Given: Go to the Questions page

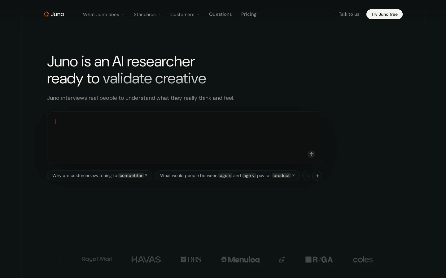Looking at the screenshot, I should [x=220, y=14].
